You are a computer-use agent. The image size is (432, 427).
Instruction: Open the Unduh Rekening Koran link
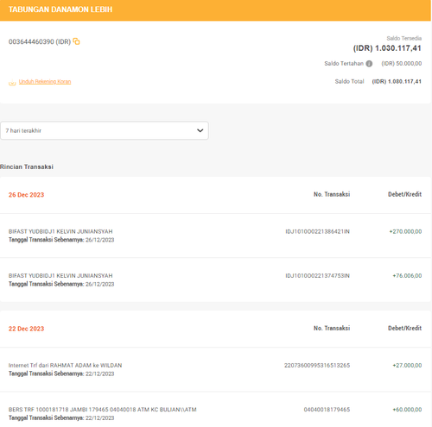[45, 82]
